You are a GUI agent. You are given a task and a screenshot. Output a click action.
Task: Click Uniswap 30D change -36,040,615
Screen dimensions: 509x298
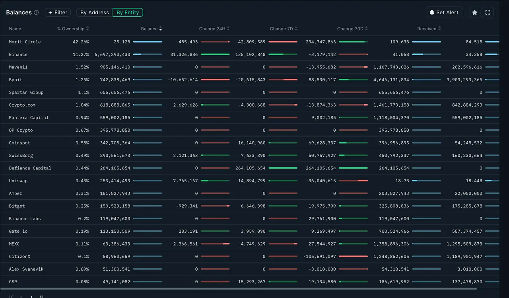[x=321, y=181]
